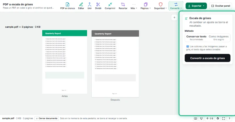The image size is (235, 122).
Task: Expand the Más tools menu
Action: click(x=134, y=6)
